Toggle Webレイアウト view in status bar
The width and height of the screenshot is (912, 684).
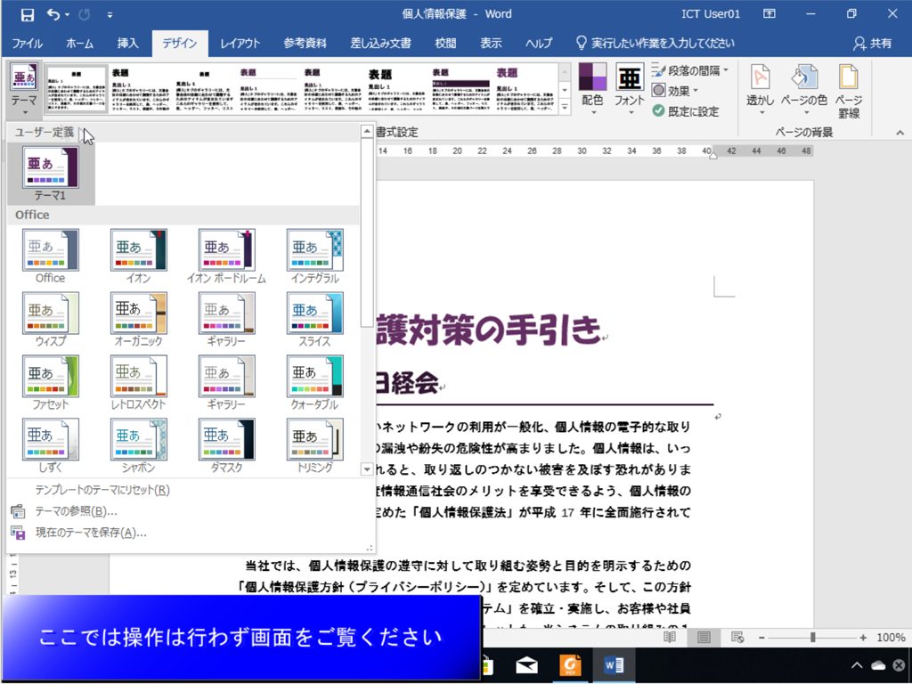click(x=736, y=637)
